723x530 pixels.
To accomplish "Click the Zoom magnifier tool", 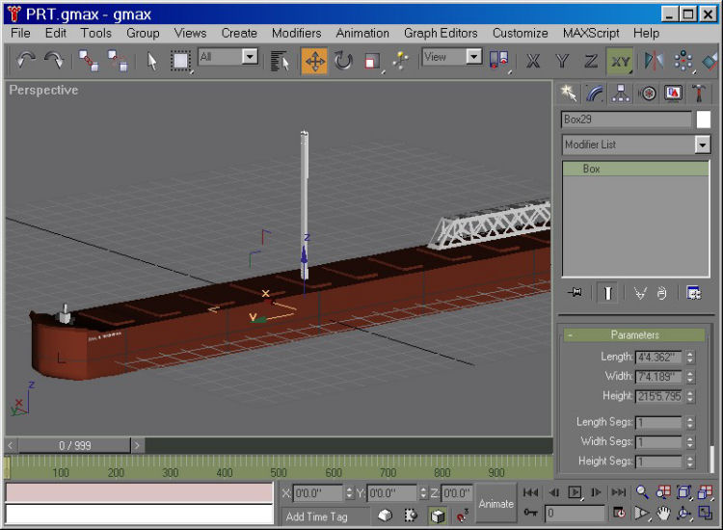I will [x=641, y=492].
